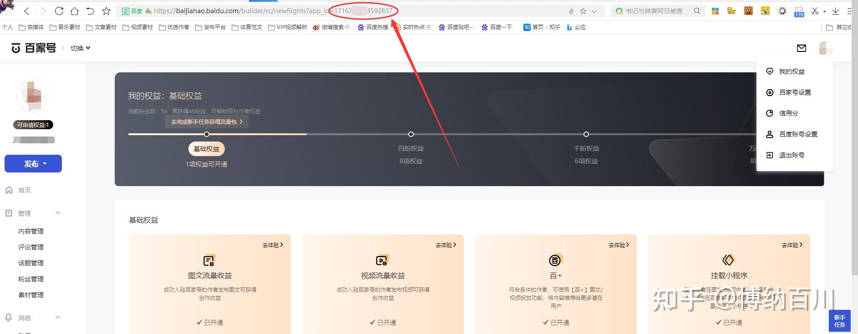Open the browser home page icon
This screenshot has width=858, height=334.
tap(75, 11)
